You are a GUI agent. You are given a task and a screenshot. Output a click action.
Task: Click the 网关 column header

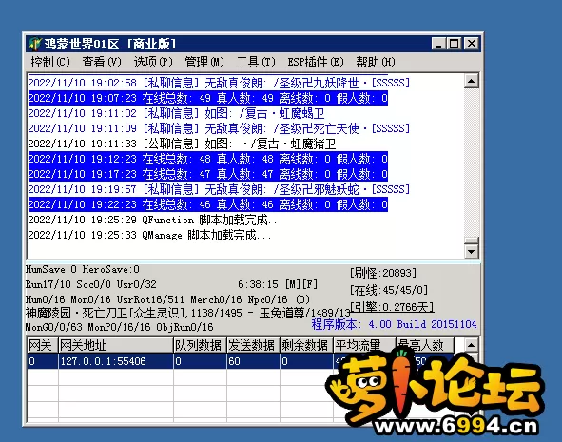43,345
